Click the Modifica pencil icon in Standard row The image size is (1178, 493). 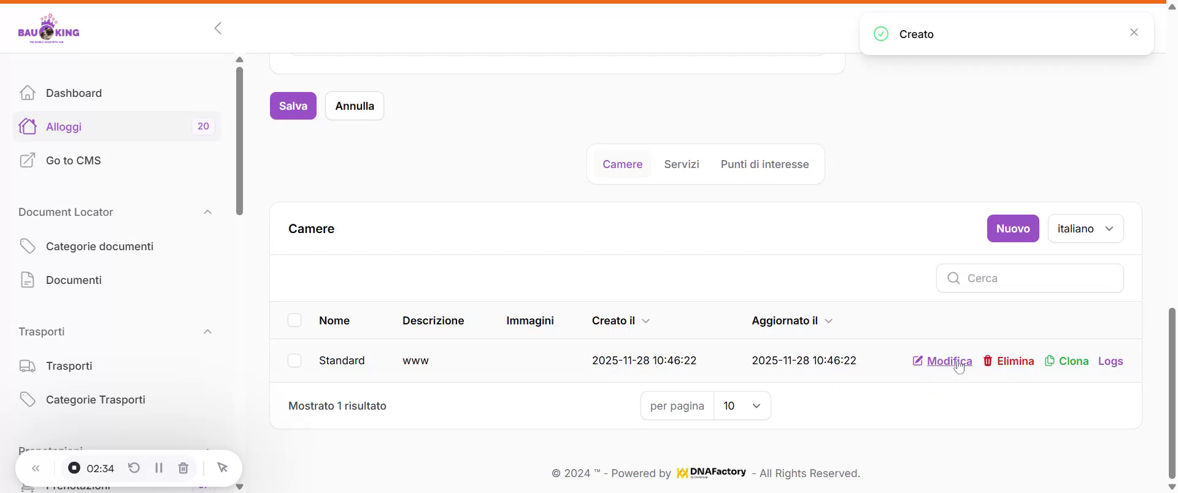click(918, 361)
